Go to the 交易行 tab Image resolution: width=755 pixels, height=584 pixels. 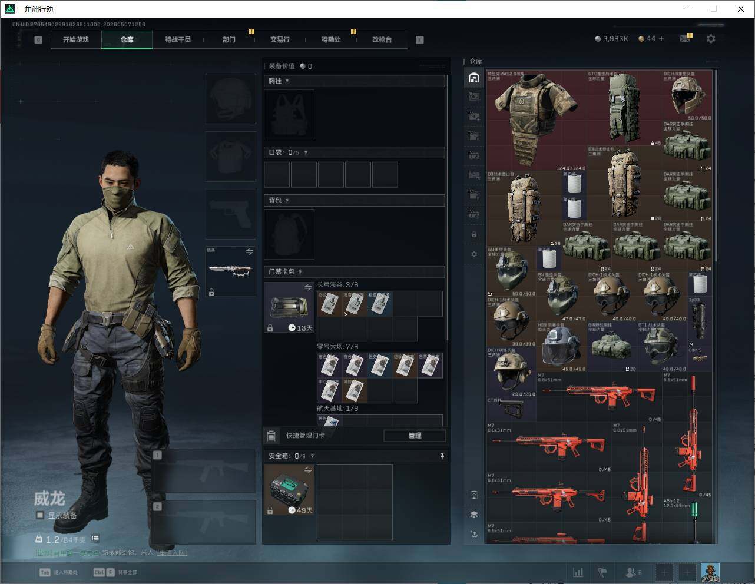(280, 39)
